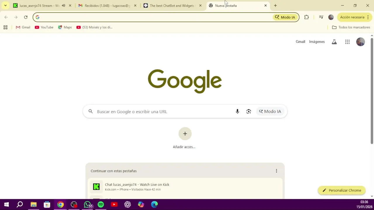Viewport: 374px width, 210px height.
Task: Reload the page
Action: (26, 17)
